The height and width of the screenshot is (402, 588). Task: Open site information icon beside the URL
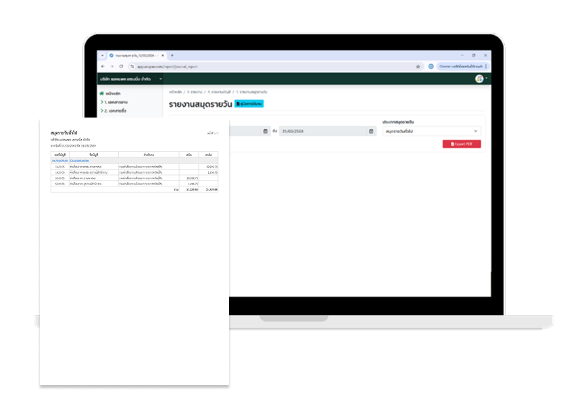coord(132,66)
